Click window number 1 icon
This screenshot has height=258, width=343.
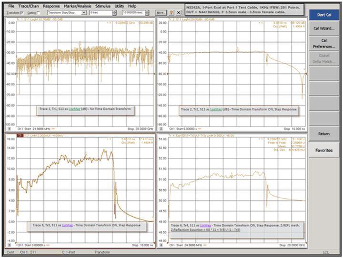pyautogui.click(x=9, y=129)
